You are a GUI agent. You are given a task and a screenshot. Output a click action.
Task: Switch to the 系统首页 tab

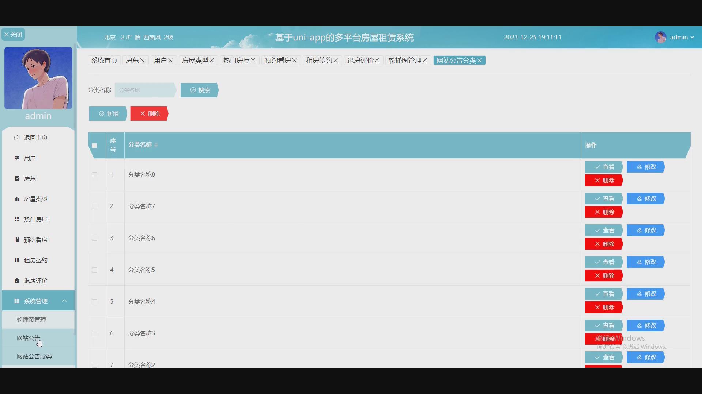pyautogui.click(x=104, y=60)
